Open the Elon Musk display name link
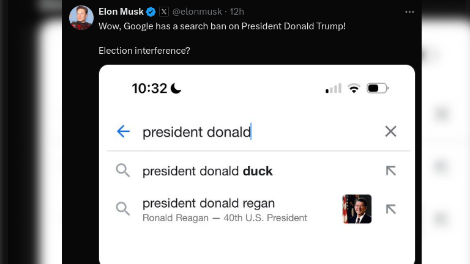Image resolution: width=470 pixels, height=264 pixels. [x=121, y=12]
